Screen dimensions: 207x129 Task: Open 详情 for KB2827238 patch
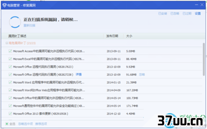point(79,74)
